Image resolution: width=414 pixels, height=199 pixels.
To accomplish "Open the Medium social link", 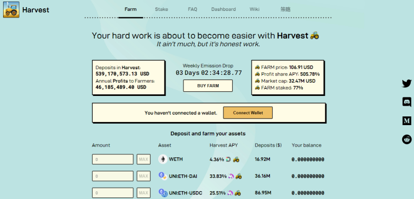I will click(x=407, y=121).
